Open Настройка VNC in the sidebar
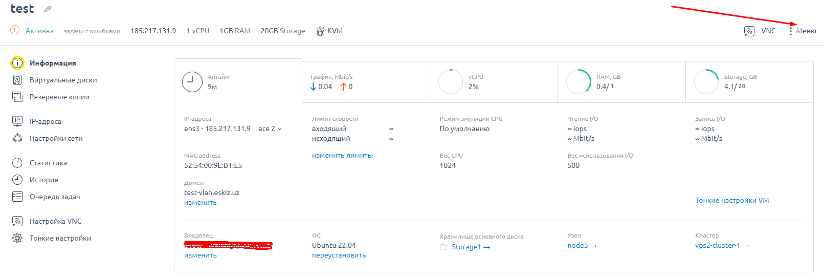The width and height of the screenshot is (824, 279). [x=55, y=221]
